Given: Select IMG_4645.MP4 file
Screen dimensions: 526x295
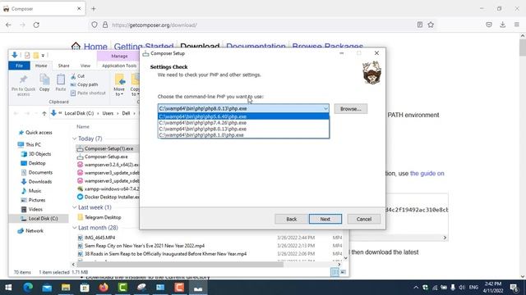Looking at the screenshot, I should click(x=96, y=238).
